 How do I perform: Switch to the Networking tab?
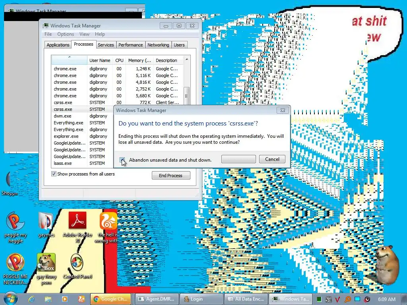point(158,45)
